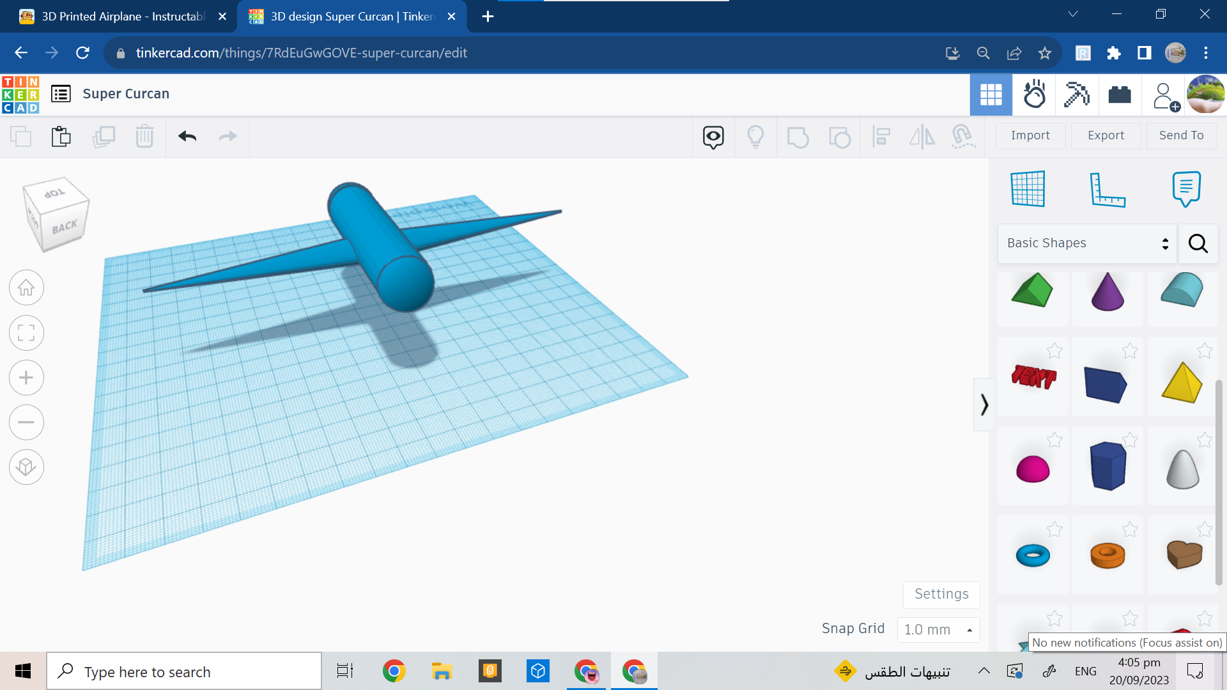
Task: Click the Zoom in plus button
Action: point(26,378)
